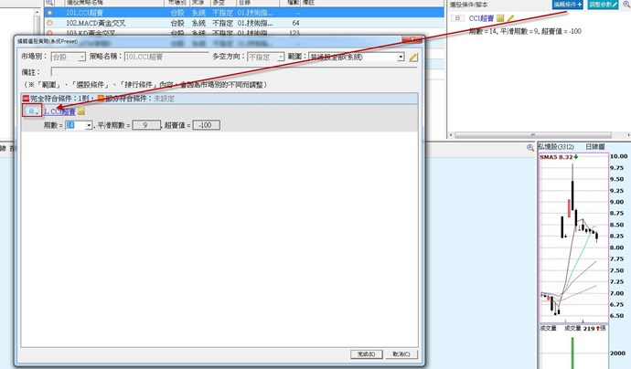Click the pencil icon beside the 範圍 dropdown
Viewport: 631px width, 369px height.
[x=413, y=58]
